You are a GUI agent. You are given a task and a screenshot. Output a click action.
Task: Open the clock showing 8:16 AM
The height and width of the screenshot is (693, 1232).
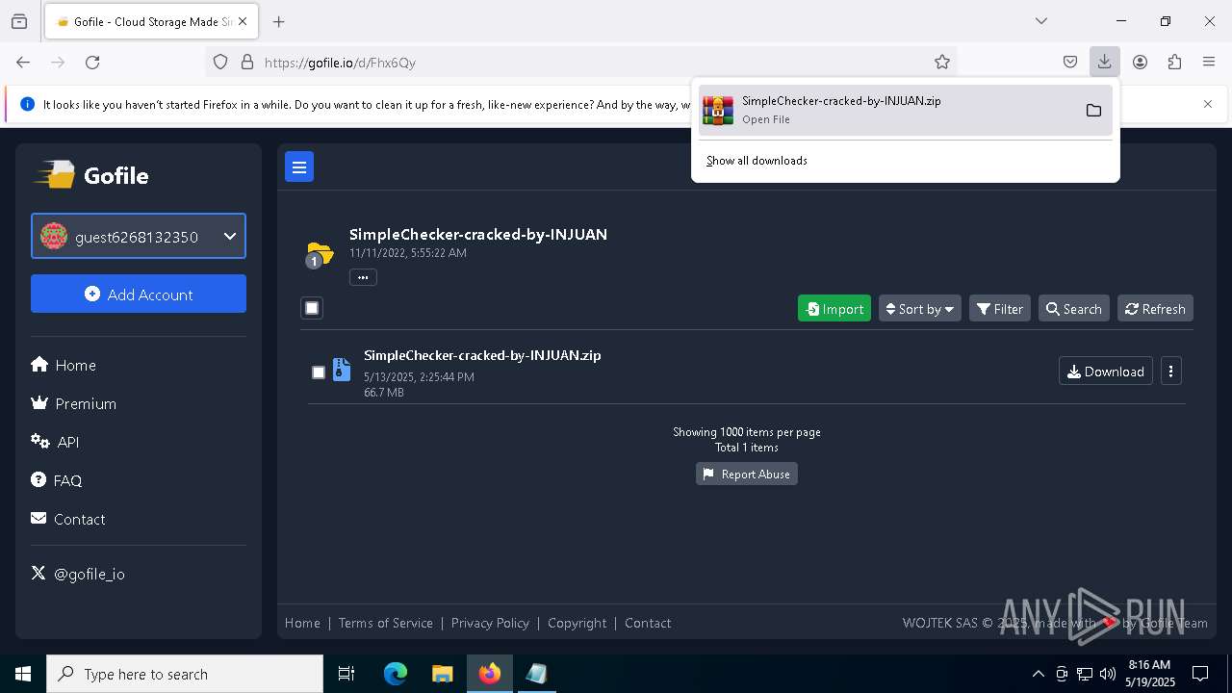1150,674
